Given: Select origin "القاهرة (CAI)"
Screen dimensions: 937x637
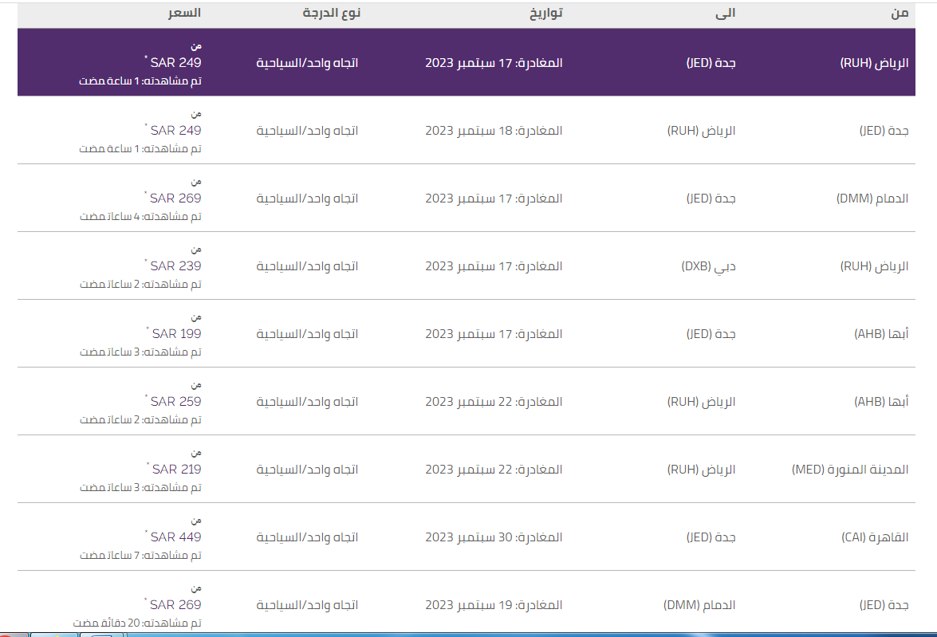Looking at the screenshot, I should [x=875, y=537].
